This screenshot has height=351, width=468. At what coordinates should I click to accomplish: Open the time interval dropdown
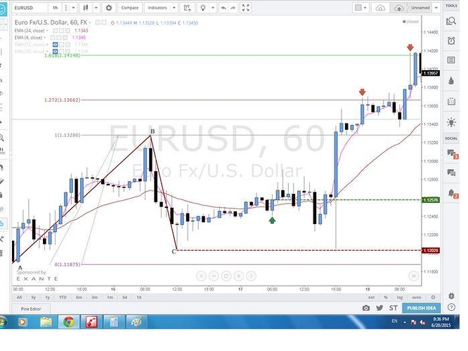click(x=73, y=8)
